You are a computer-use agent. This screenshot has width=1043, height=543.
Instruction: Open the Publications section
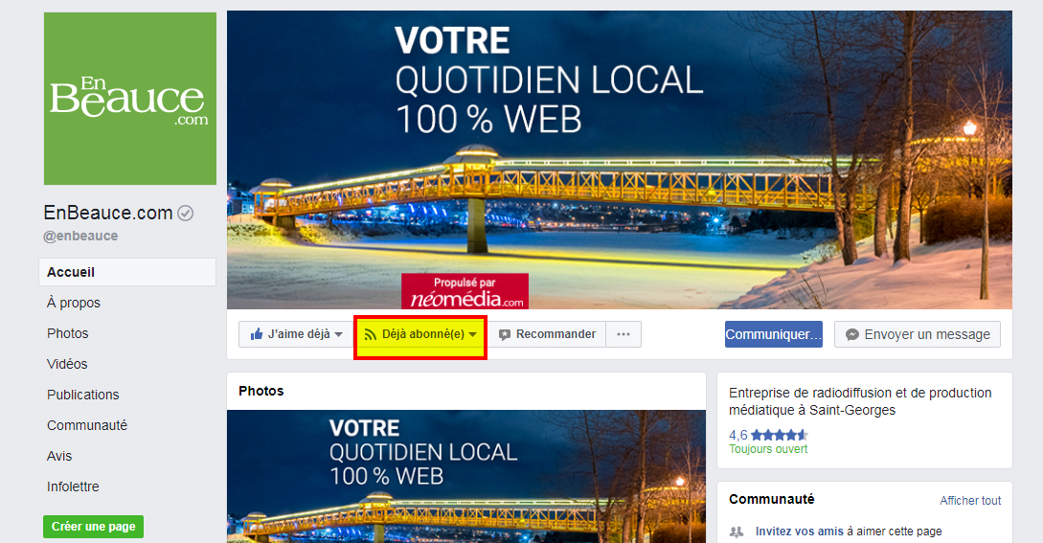[82, 395]
